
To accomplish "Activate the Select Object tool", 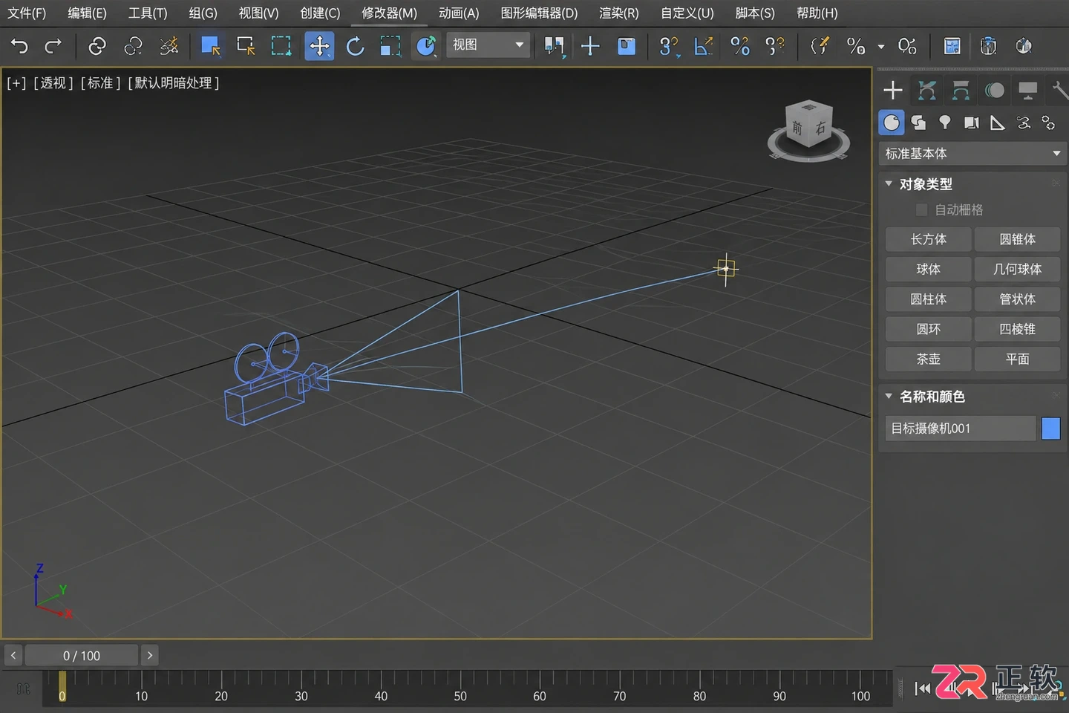I will point(210,46).
